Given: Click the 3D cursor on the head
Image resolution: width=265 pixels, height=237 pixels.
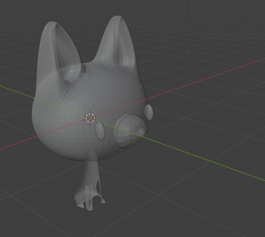Looking at the screenshot, I should 91,118.
